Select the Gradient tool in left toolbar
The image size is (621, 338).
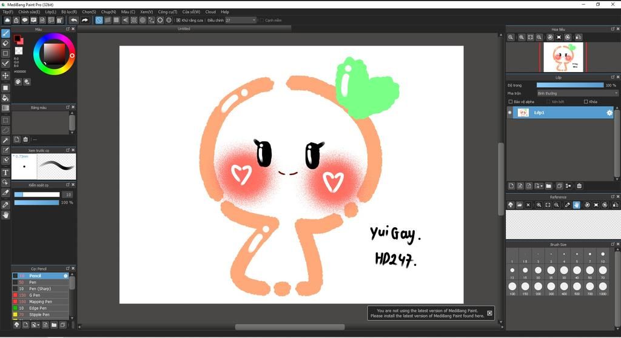5,108
